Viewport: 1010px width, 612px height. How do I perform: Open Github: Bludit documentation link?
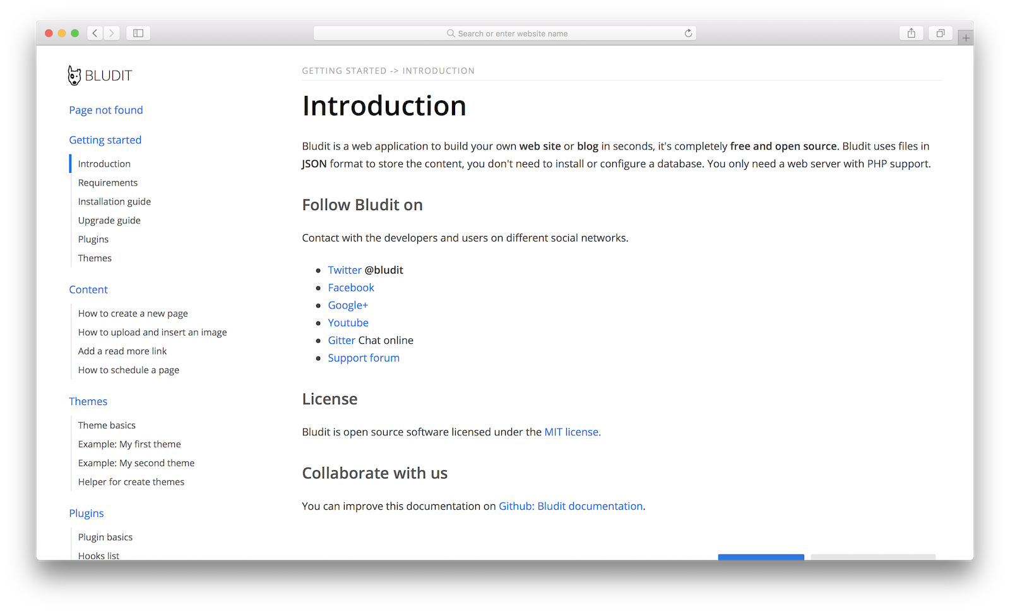click(x=571, y=506)
